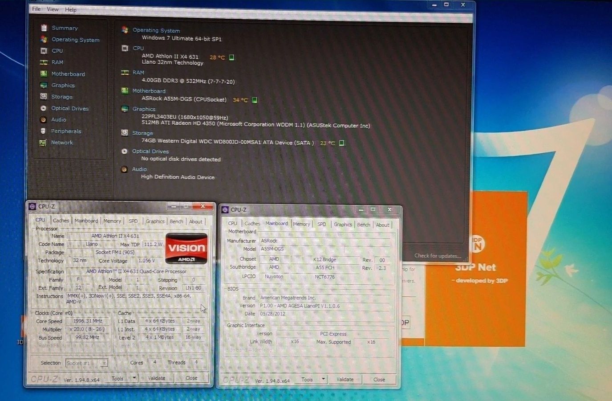Viewport: 612px width, 401px height.
Task: Switch to SPD tab in left CPU-Z
Action: coord(133,221)
